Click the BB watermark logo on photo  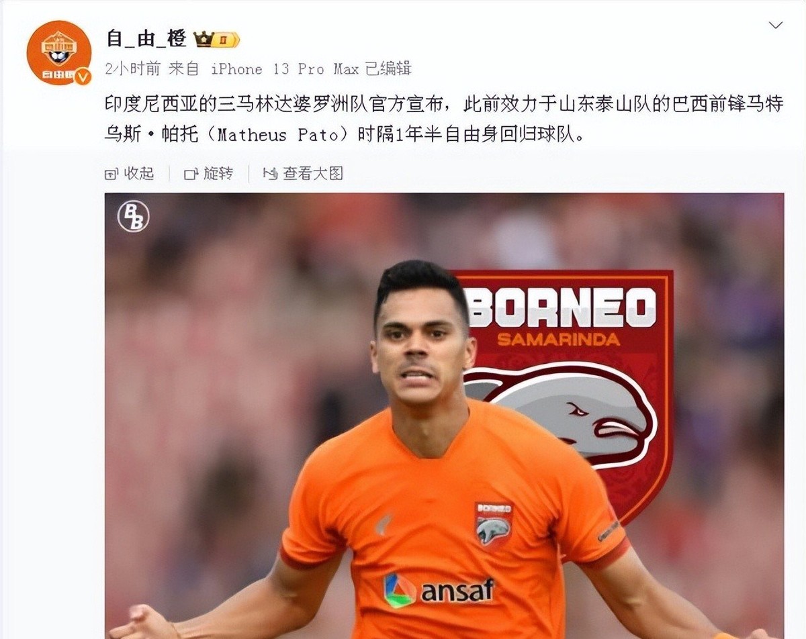click(x=133, y=216)
